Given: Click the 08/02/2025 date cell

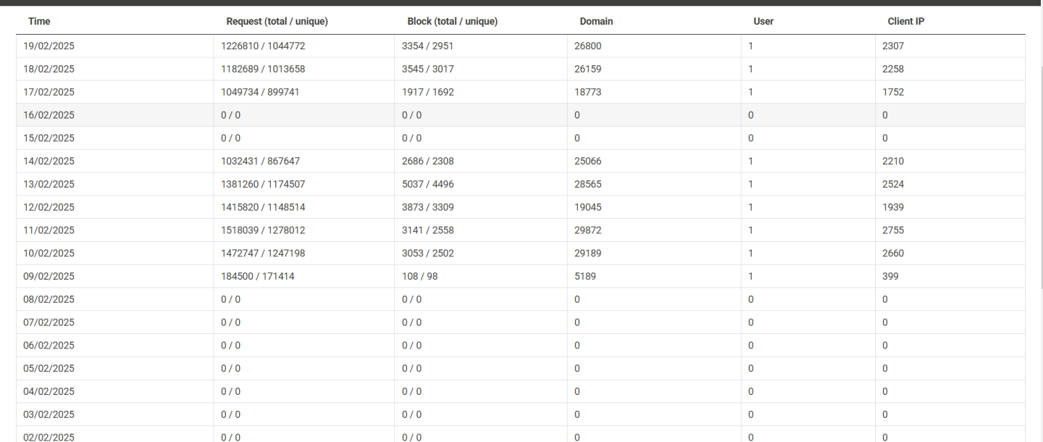Looking at the screenshot, I should [x=49, y=299].
